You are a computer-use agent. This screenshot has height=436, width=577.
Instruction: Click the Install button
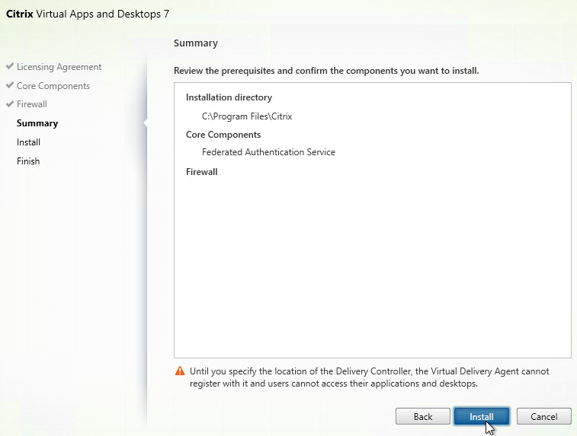[481, 416]
